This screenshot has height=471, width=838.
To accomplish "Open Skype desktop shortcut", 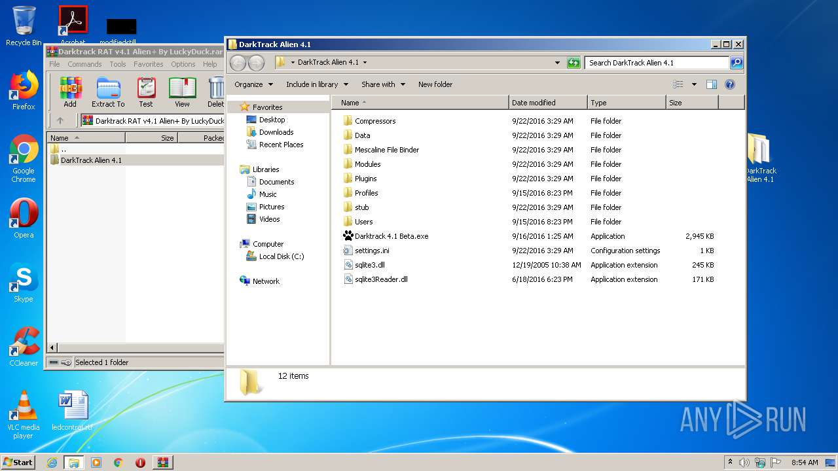I will (x=24, y=283).
